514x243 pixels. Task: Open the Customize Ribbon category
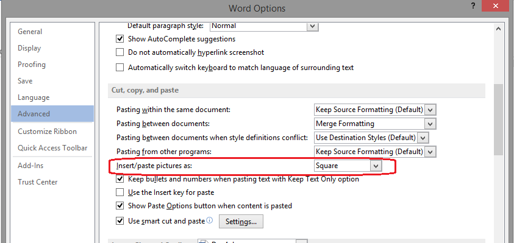47,132
